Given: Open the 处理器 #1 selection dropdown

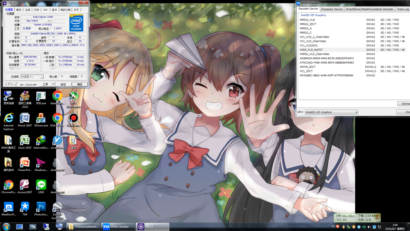Looking at the screenshot, I should pyautogui.click(x=32, y=77).
